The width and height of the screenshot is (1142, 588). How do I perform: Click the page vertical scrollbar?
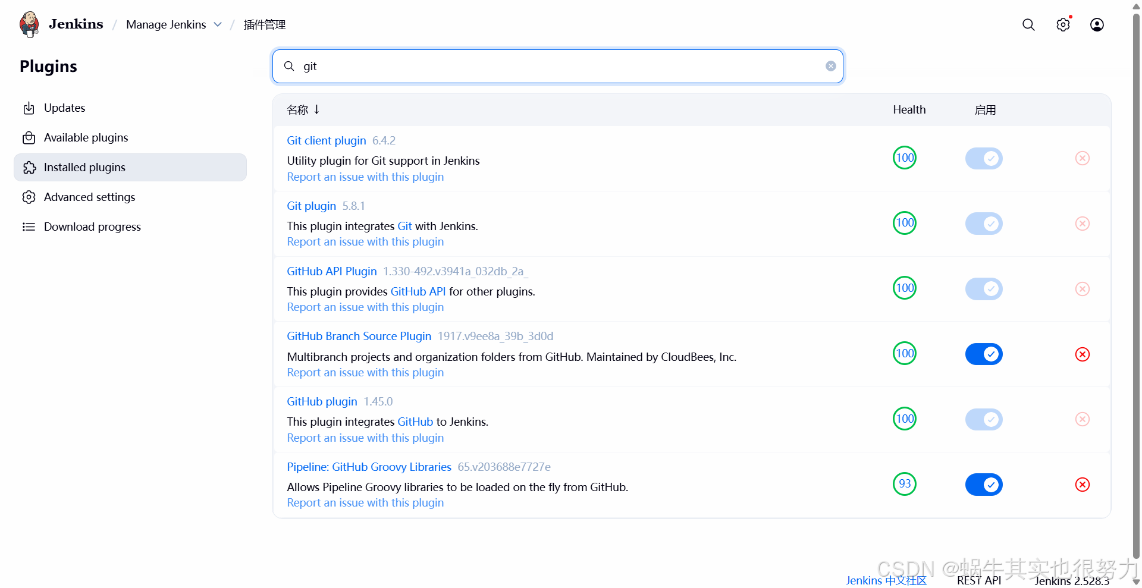click(1137, 285)
